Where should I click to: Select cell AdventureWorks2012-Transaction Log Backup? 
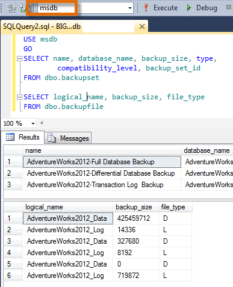click(x=102, y=185)
